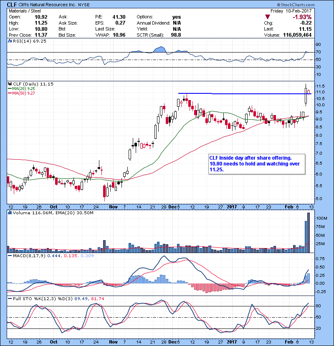Click the VWAP value 10.96
Screen dimensions: 334x346
119,35
